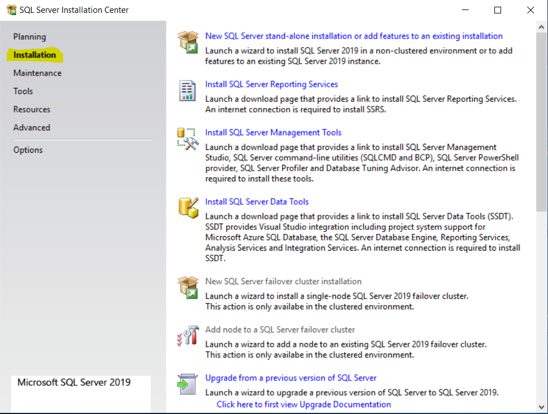The image size is (548, 414).
Task: Open Install SQL Server Management Tools link
Action: click(273, 133)
